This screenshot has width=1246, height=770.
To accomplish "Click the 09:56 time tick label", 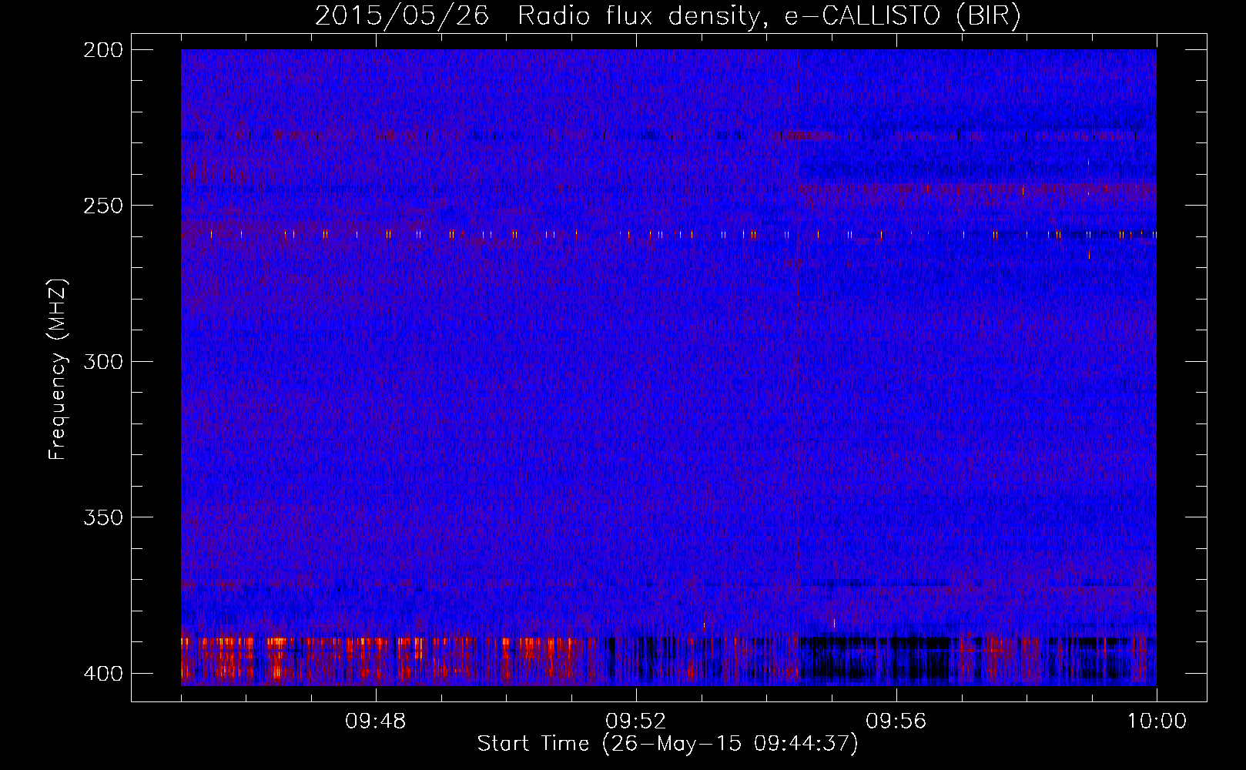I will 896,721.
